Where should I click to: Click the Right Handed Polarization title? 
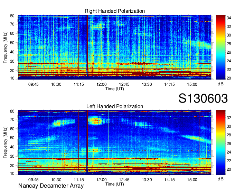pos(115,11)
